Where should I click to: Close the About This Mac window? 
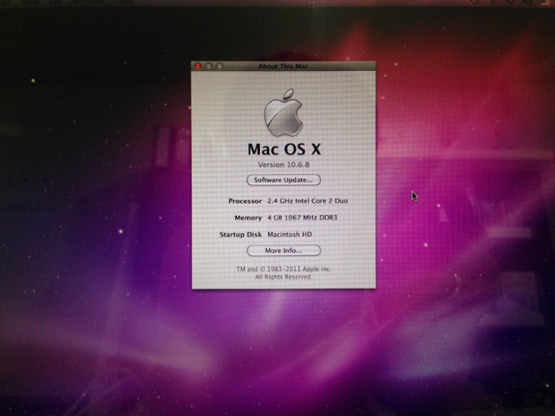tap(199, 66)
